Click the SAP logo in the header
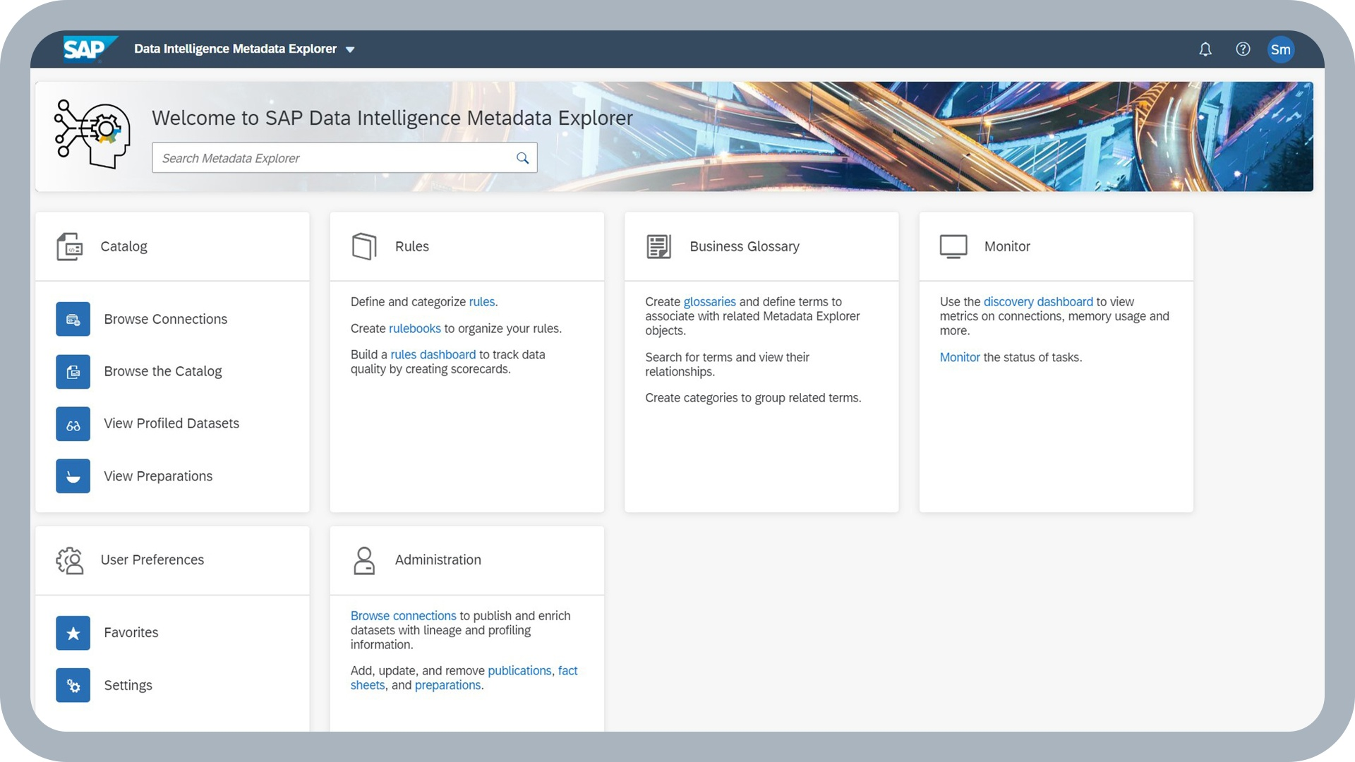 point(90,49)
